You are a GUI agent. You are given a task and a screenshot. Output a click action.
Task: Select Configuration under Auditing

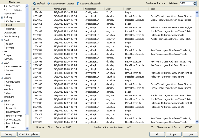coord(13,21)
